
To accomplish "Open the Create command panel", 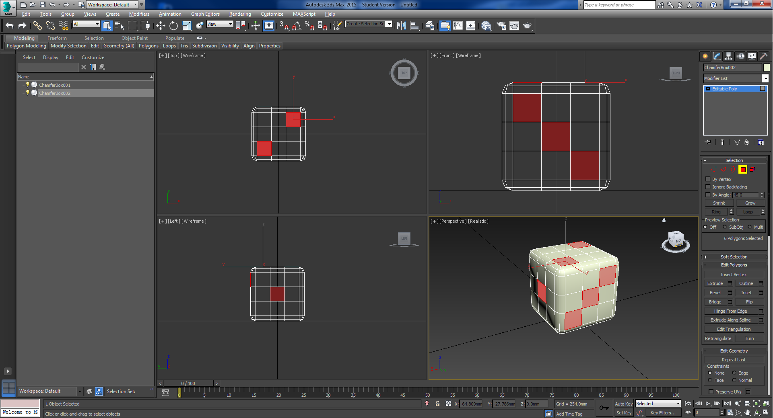I will (x=705, y=56).
